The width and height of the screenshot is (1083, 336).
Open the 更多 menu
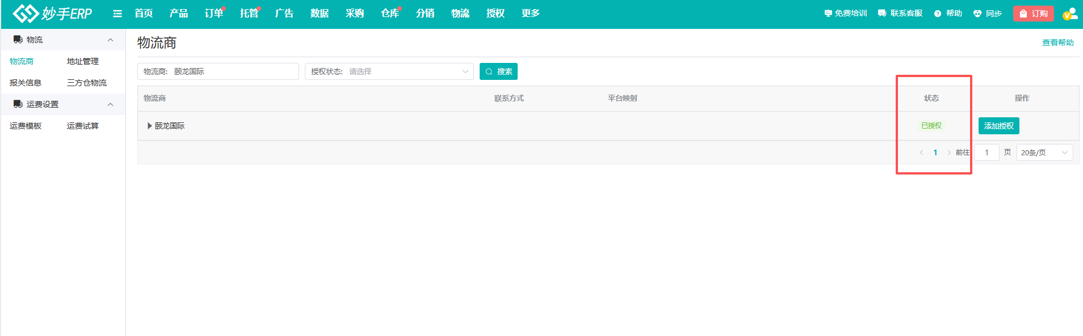point(531,13)
